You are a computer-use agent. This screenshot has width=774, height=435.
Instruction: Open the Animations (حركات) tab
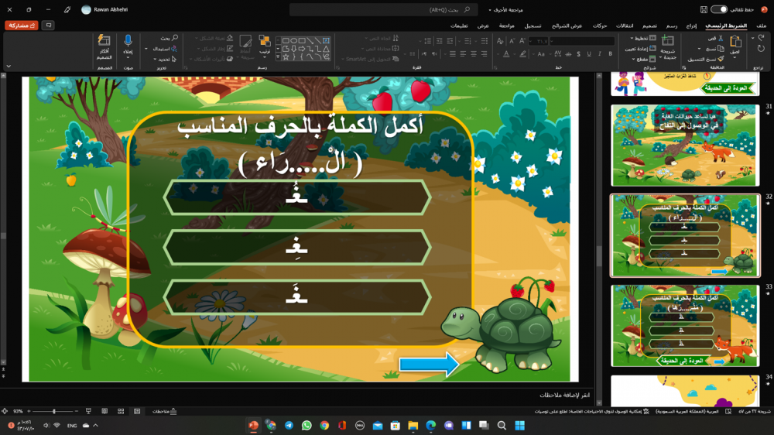[x=600, y=26]
